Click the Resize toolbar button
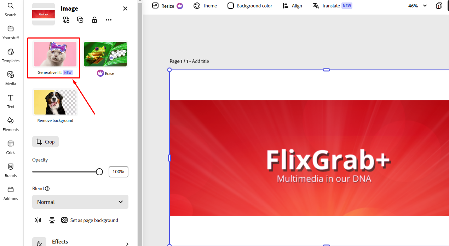 coord(167,6)
